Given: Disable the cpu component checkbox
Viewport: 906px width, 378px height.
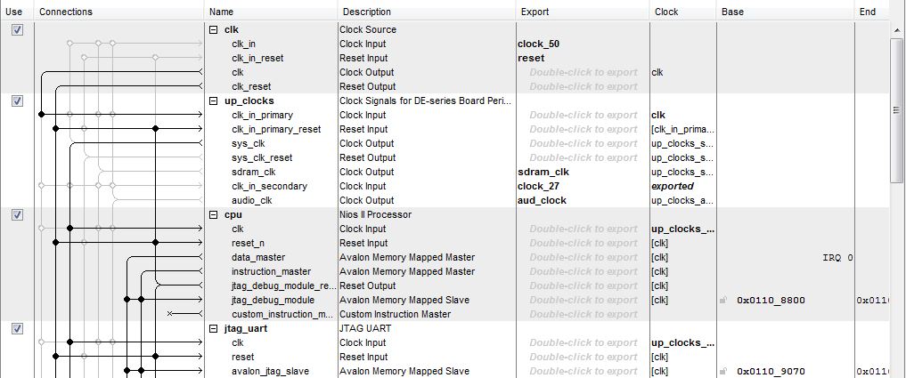Looking at the screenshot, I should 16,215.
